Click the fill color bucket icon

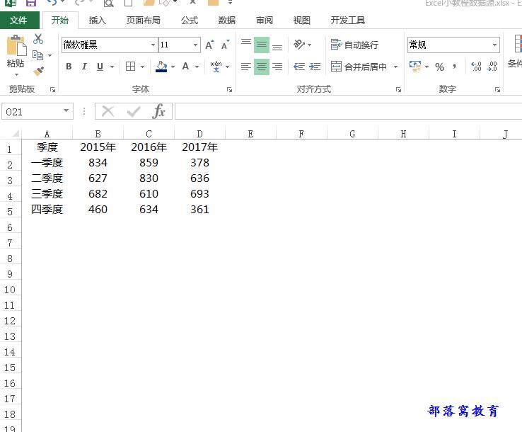[161, 67]
